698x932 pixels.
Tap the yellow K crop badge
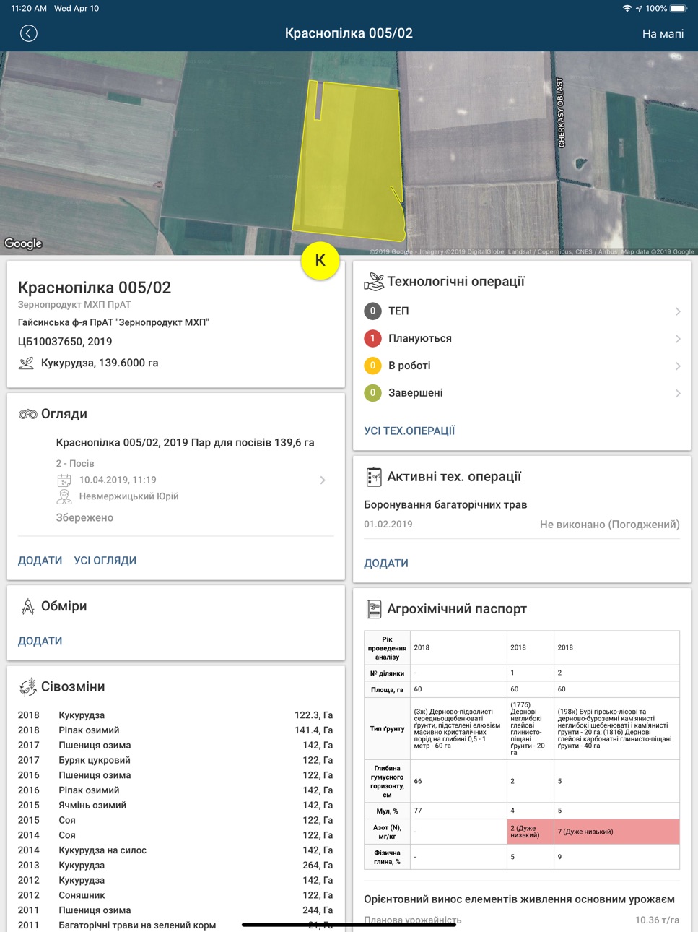pyautogui.click(x=320, y=261)
